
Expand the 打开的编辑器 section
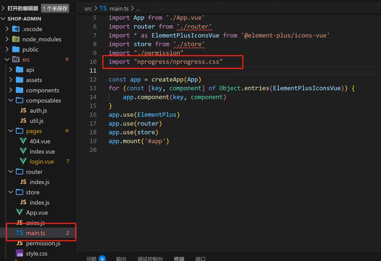click(x=3, y=8)
